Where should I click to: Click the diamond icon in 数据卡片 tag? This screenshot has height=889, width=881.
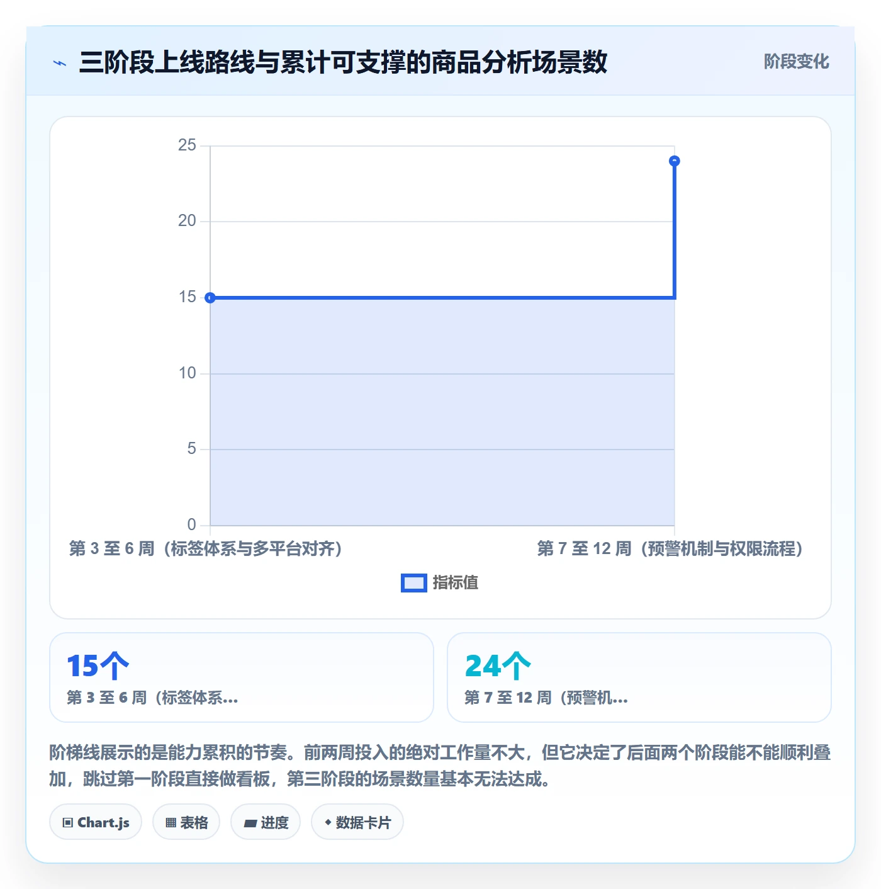click(328, 822)
